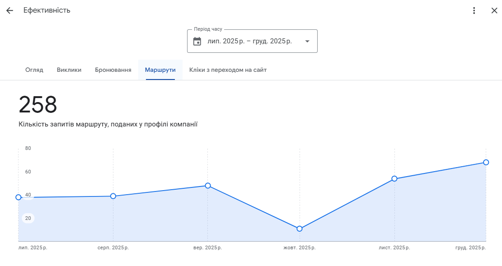Viewport: 502px width, 266px height.
Task: Click the December 2025 highest data point
Action: [x=486, y=163]
